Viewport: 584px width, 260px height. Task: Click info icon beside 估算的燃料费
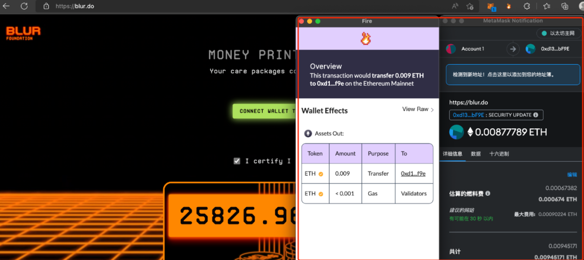point(488,194)
